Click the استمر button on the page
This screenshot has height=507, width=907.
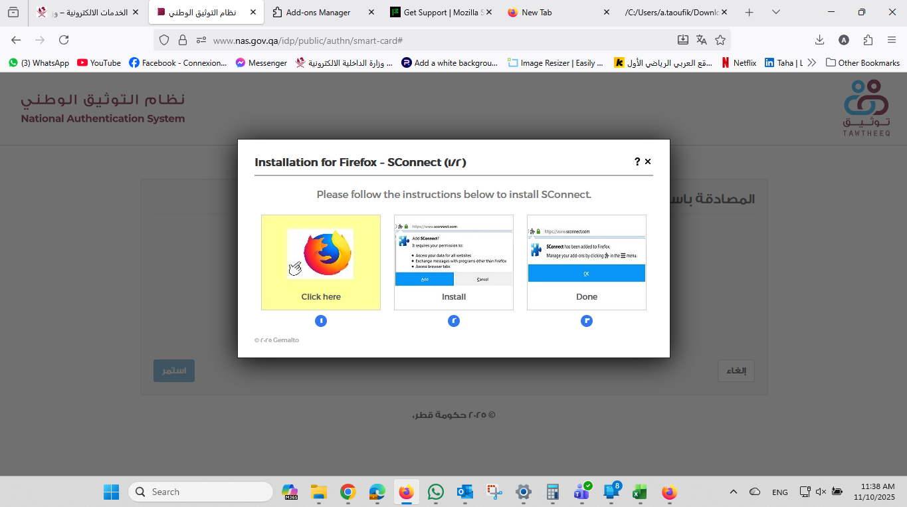pos(174,371)
